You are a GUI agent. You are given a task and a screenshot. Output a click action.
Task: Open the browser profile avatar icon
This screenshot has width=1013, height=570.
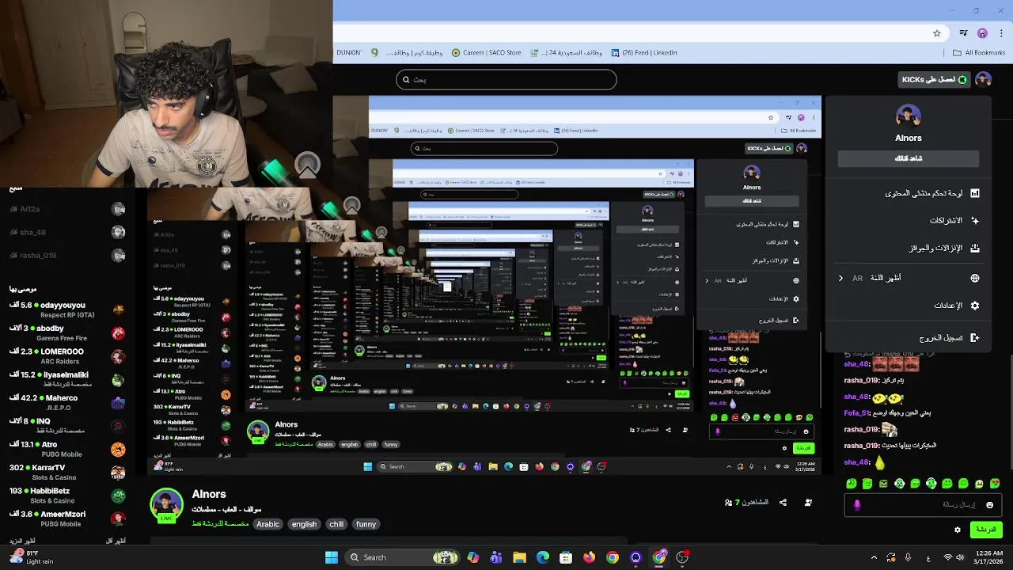[x=982, y=33]
